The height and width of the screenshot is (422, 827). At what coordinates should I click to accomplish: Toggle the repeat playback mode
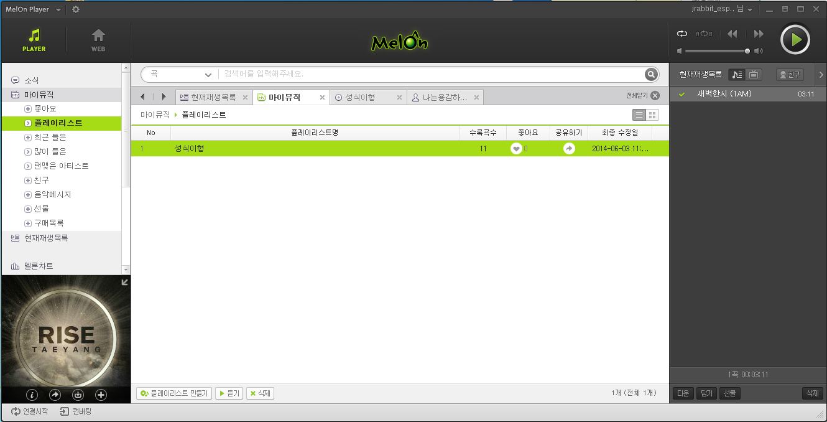click(x=682, y=34)
